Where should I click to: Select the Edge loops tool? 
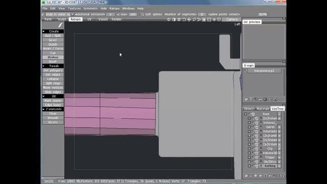53,105
